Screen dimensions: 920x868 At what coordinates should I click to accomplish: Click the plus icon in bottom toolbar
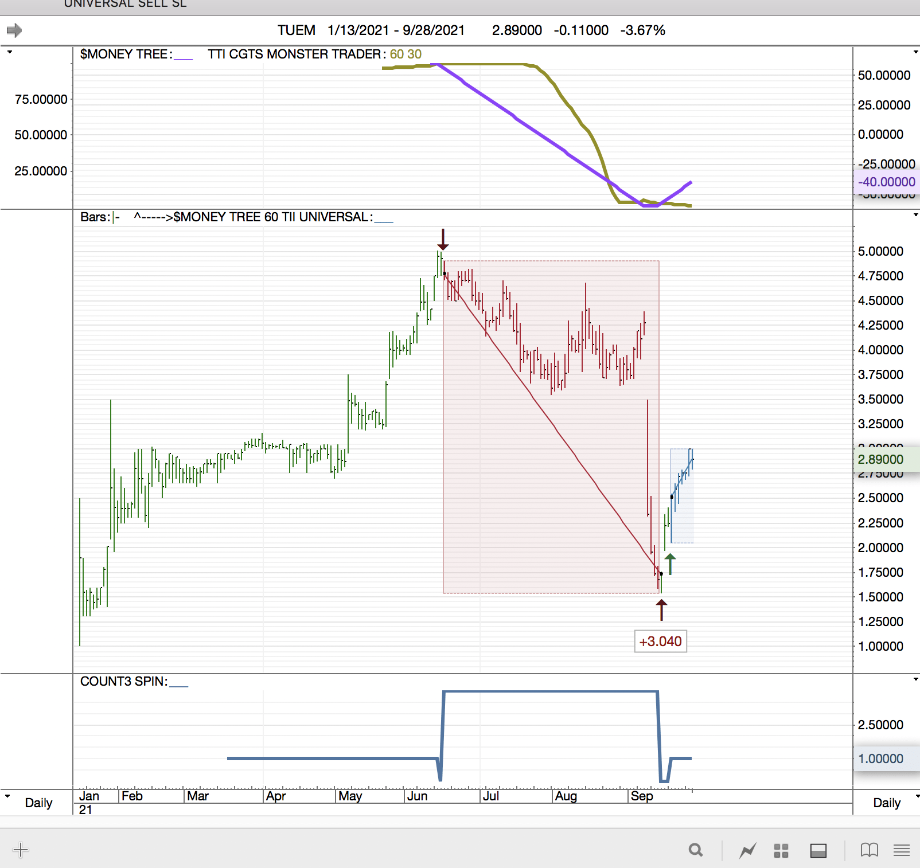click(21, 850)
